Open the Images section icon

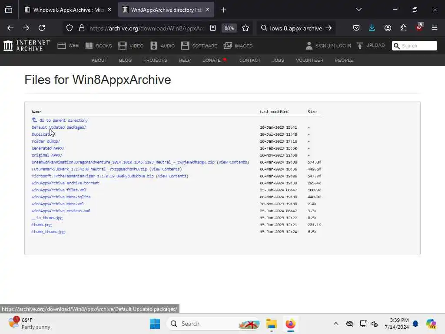click(228, 46)
